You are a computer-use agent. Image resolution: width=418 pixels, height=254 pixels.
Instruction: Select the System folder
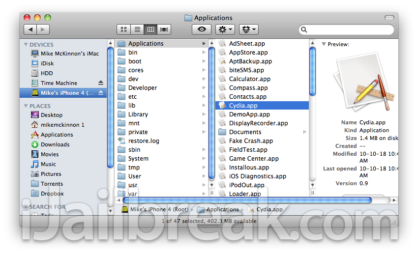click(x=161, y=158)
